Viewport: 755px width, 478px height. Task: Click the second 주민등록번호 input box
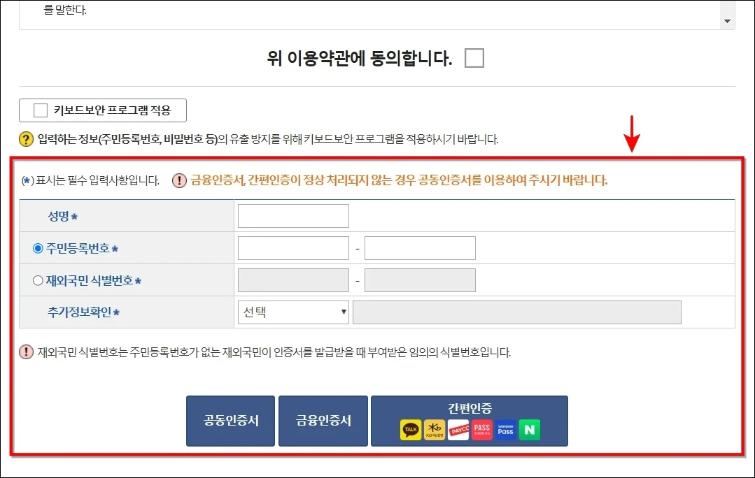pos(419,247)
